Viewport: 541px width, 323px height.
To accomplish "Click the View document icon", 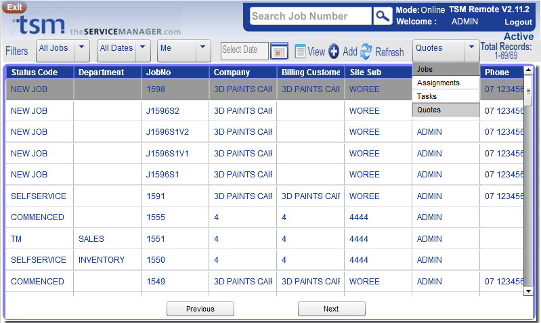I will point(300,51).
